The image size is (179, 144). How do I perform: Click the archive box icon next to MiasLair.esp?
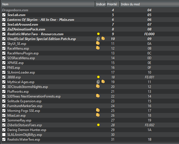(x=98, y=115)
